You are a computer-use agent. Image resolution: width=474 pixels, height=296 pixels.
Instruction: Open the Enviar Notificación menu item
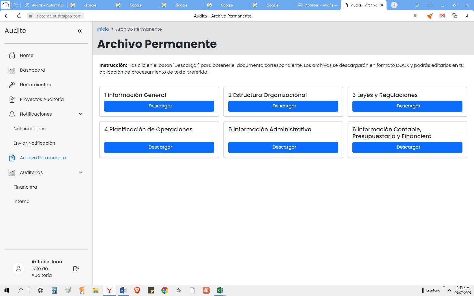[34, 143]
